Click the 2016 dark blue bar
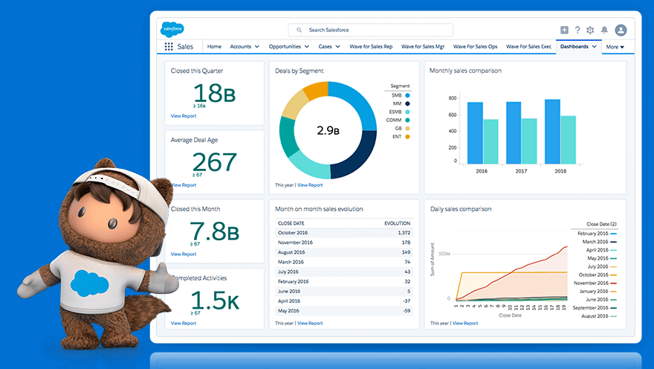Image resolution: width=654 pixels, height=369 pixels. [475, 132]
